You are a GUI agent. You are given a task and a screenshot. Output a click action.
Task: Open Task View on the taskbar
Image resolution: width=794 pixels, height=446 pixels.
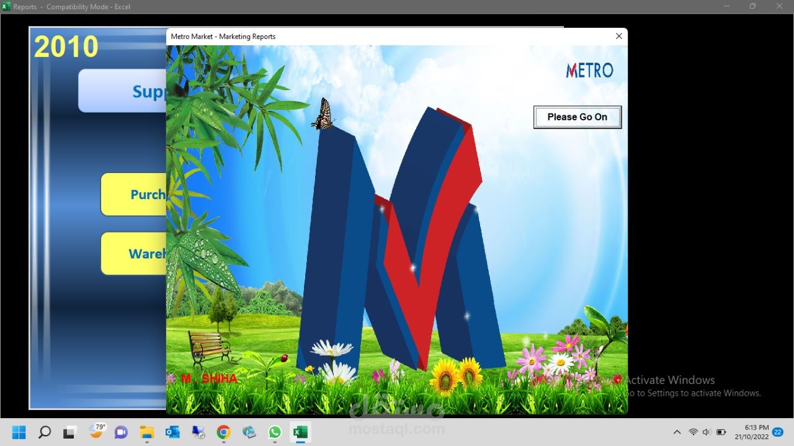click(x=69, y=432)
